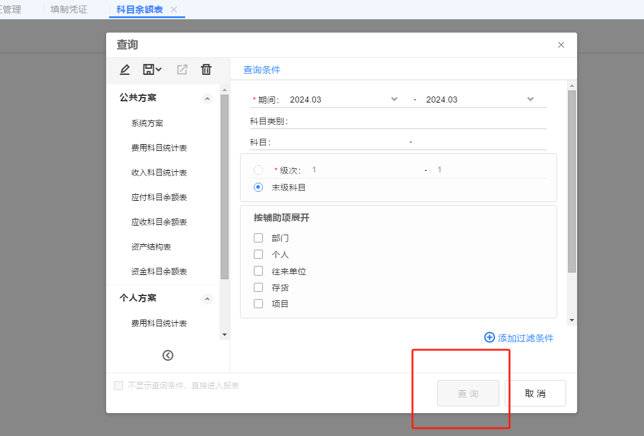Collapse left panel using circled arrow icon

[168, 355]
